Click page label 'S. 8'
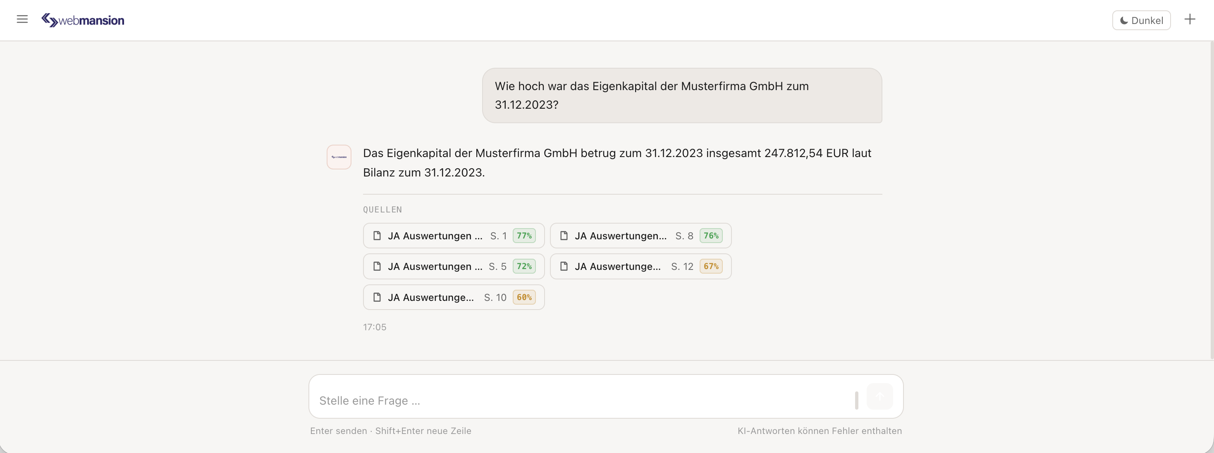The height and width of the screenshot is (453, 1214). [x=684, y=236]
